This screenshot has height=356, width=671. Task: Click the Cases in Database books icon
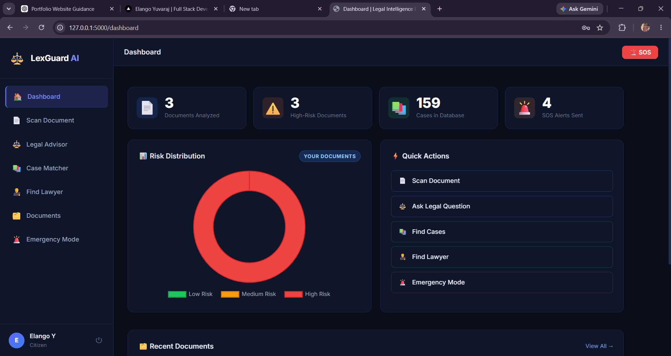click(x=399, y=108)
